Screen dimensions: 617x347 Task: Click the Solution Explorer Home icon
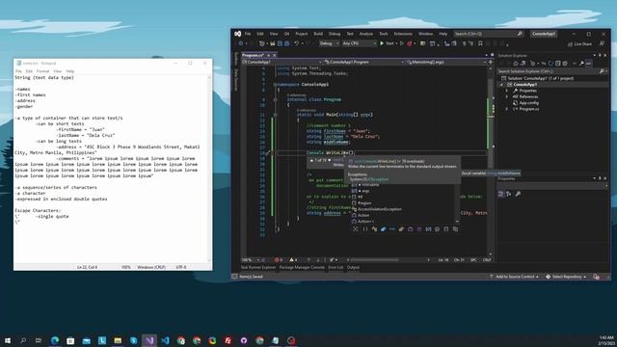pyautogui.click(x=516, y=64)
